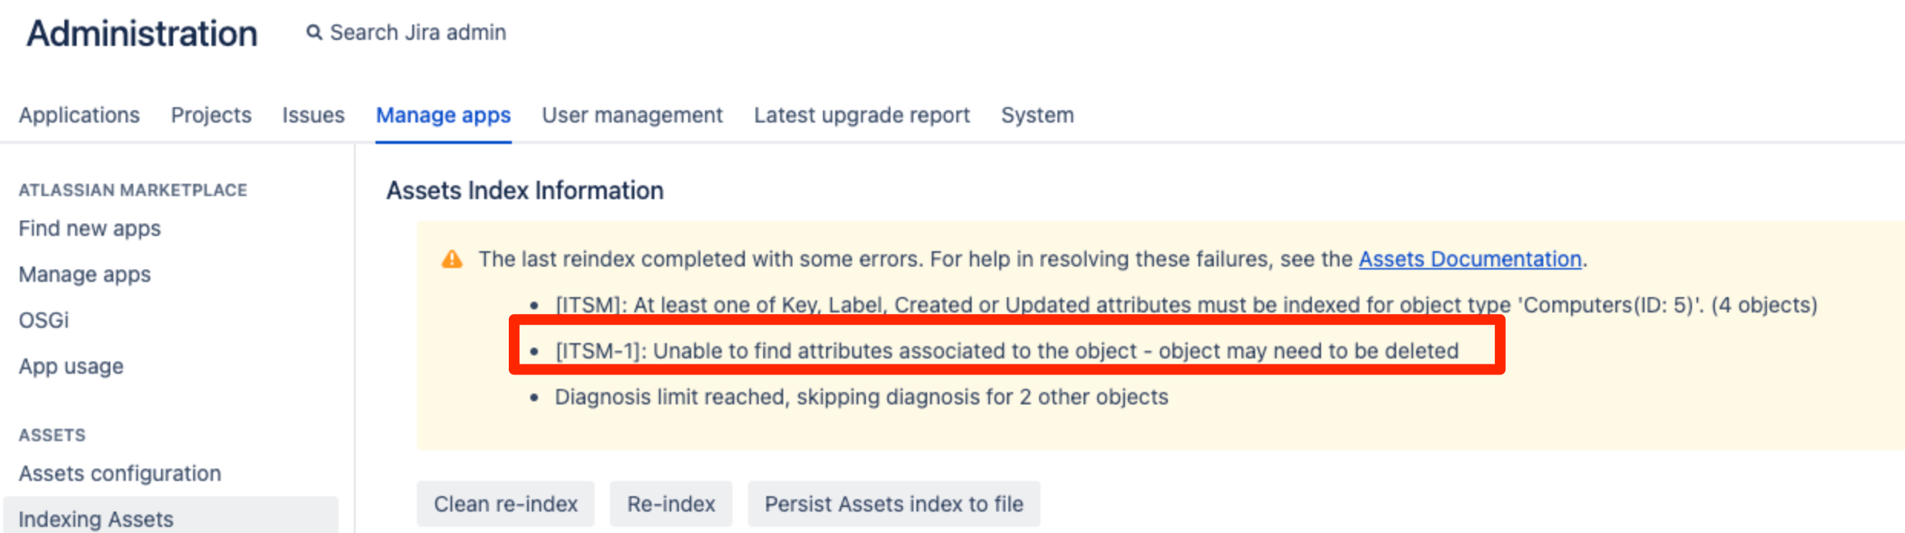This screenshot has width=1905, height=533.
Task: Click the orange warning triangle icon
Action: click(452, 259)
